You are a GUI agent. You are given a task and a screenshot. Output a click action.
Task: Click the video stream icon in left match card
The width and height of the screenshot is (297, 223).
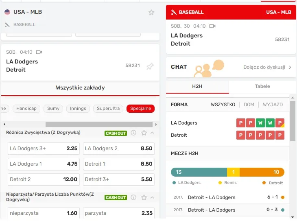tap(39, 52)
